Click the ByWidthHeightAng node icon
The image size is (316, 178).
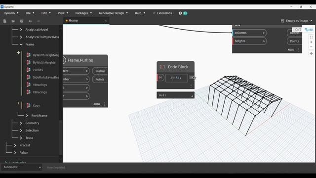point(29,55)
